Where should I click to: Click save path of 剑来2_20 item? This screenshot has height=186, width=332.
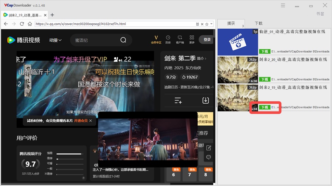pyautogui.click(x=300, y=79)
